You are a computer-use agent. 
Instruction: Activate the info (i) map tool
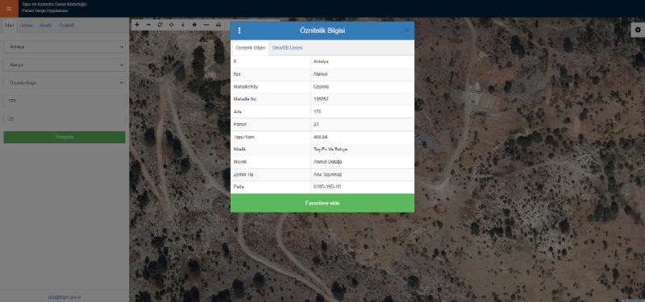(183, 25)
